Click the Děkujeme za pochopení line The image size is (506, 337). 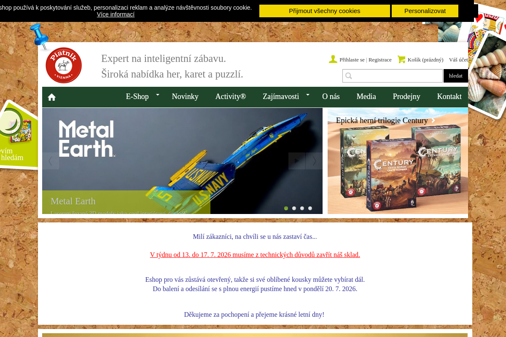point(254,315)
